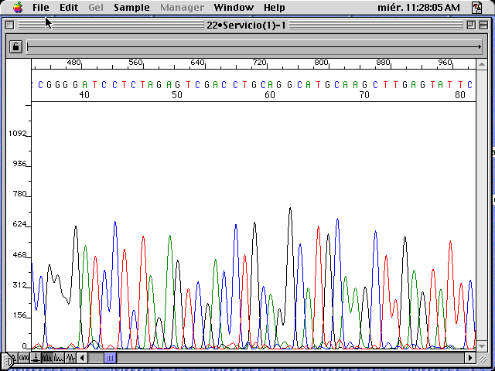Expand the Window menu
Image resolution: width=495 pixels, height=371 pixels.
coord(233,8)
